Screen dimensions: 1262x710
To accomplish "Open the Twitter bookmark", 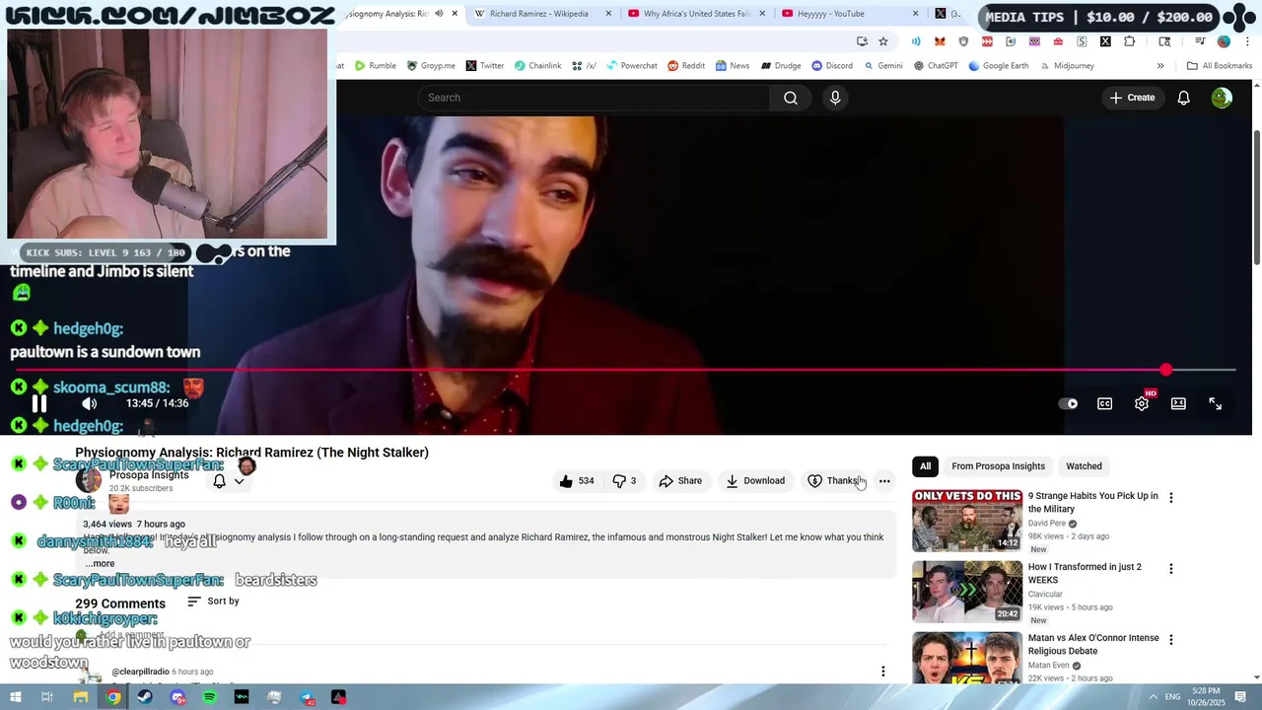I will click(484, 66).
